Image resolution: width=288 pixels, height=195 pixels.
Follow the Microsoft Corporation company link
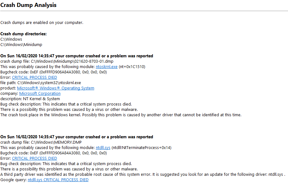click(x=40, y=94)
